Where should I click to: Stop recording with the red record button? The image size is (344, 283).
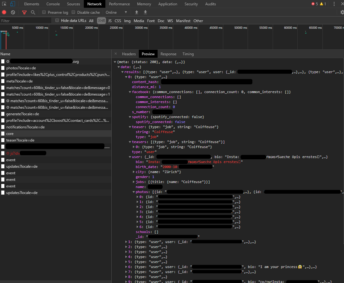4,12
